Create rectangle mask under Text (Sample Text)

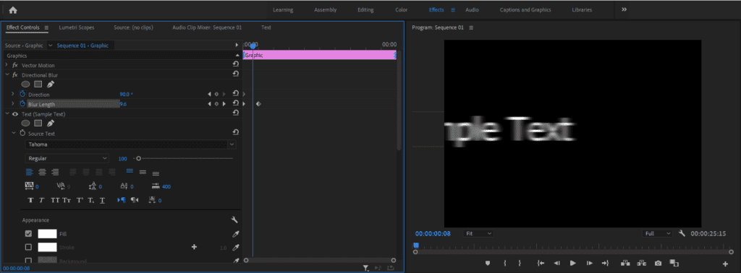tap(38, 123)
